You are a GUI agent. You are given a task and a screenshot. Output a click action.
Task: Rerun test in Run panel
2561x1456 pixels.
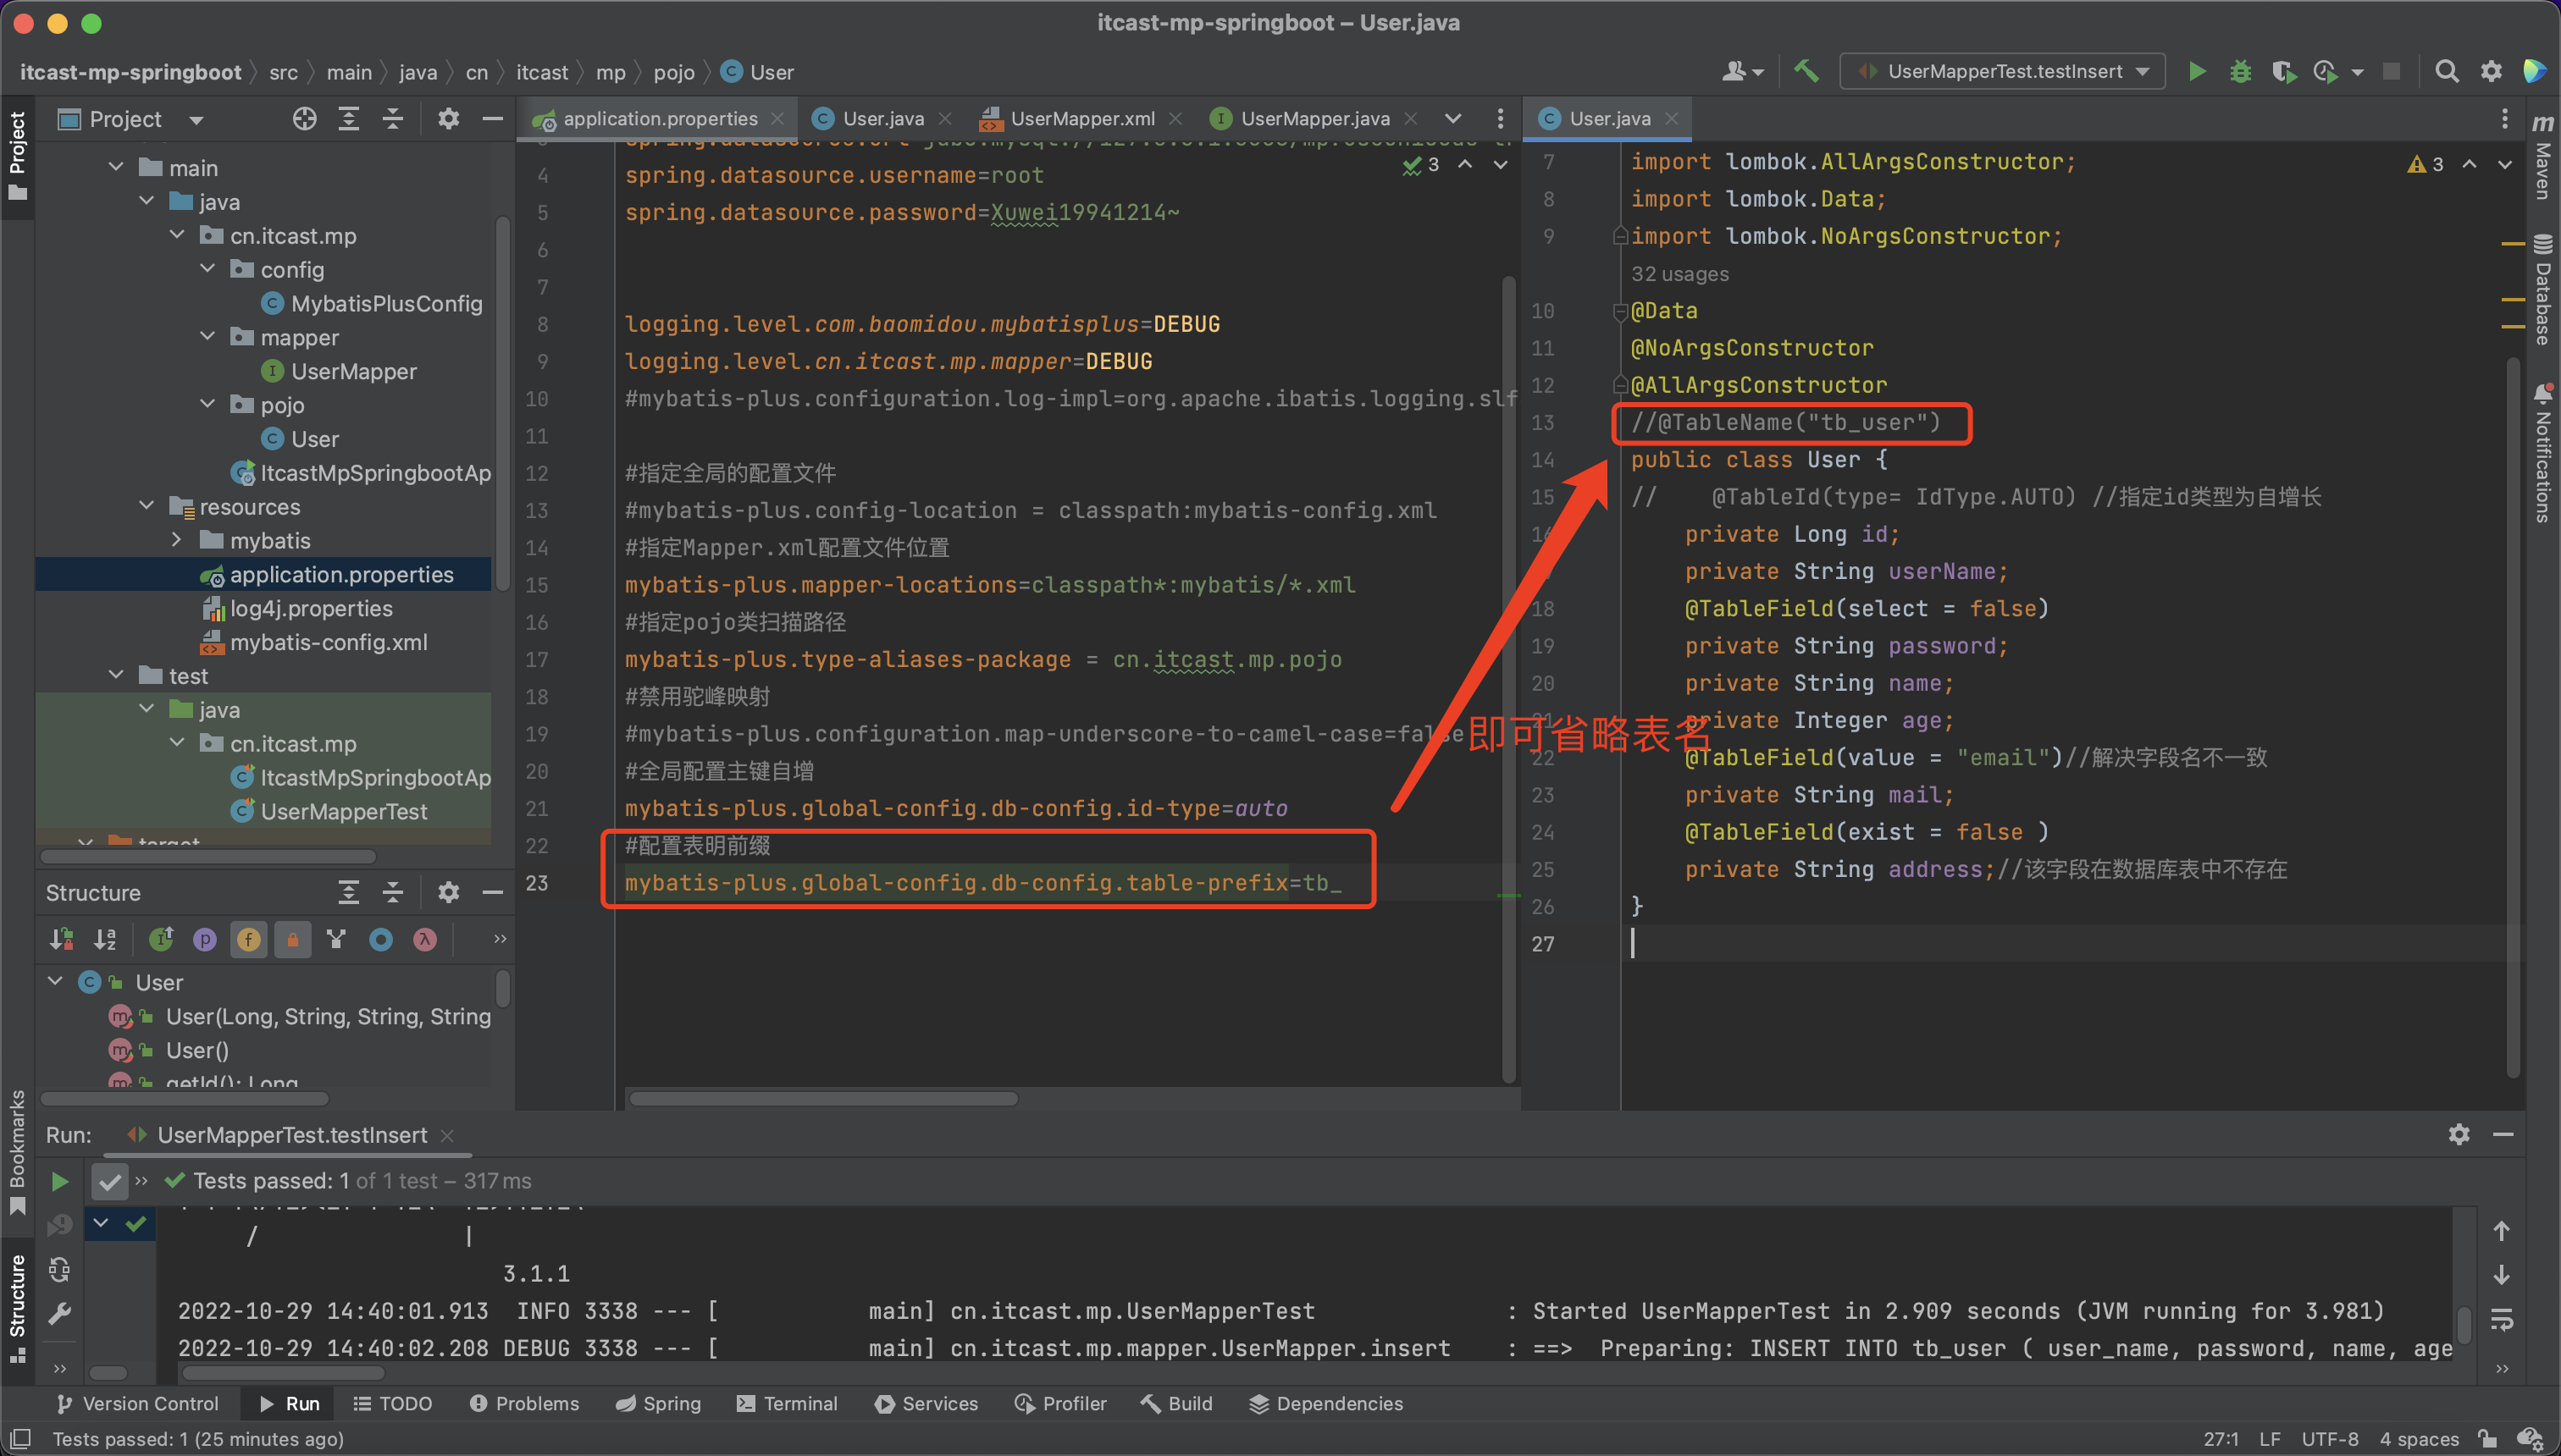pyautogui.click(x=60, y=1181)
